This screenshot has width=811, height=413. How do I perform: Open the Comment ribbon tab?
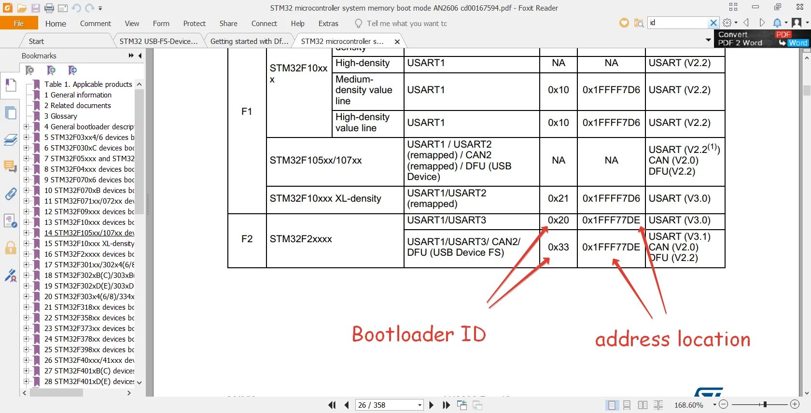pyautogui.click(x=96, y=24)
